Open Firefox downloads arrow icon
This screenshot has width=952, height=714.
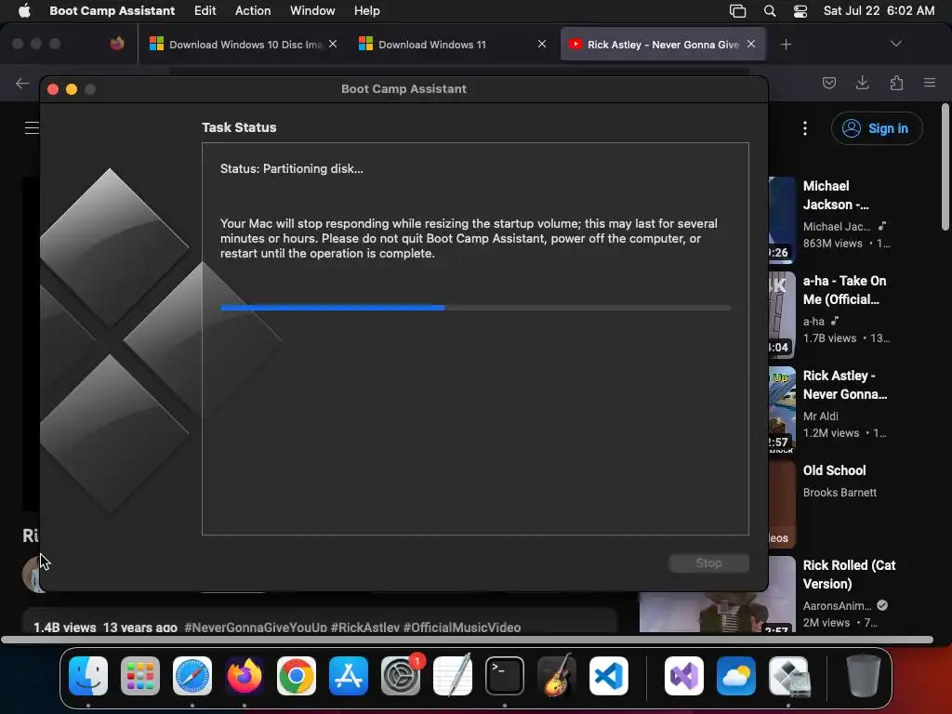coord(862,83)
